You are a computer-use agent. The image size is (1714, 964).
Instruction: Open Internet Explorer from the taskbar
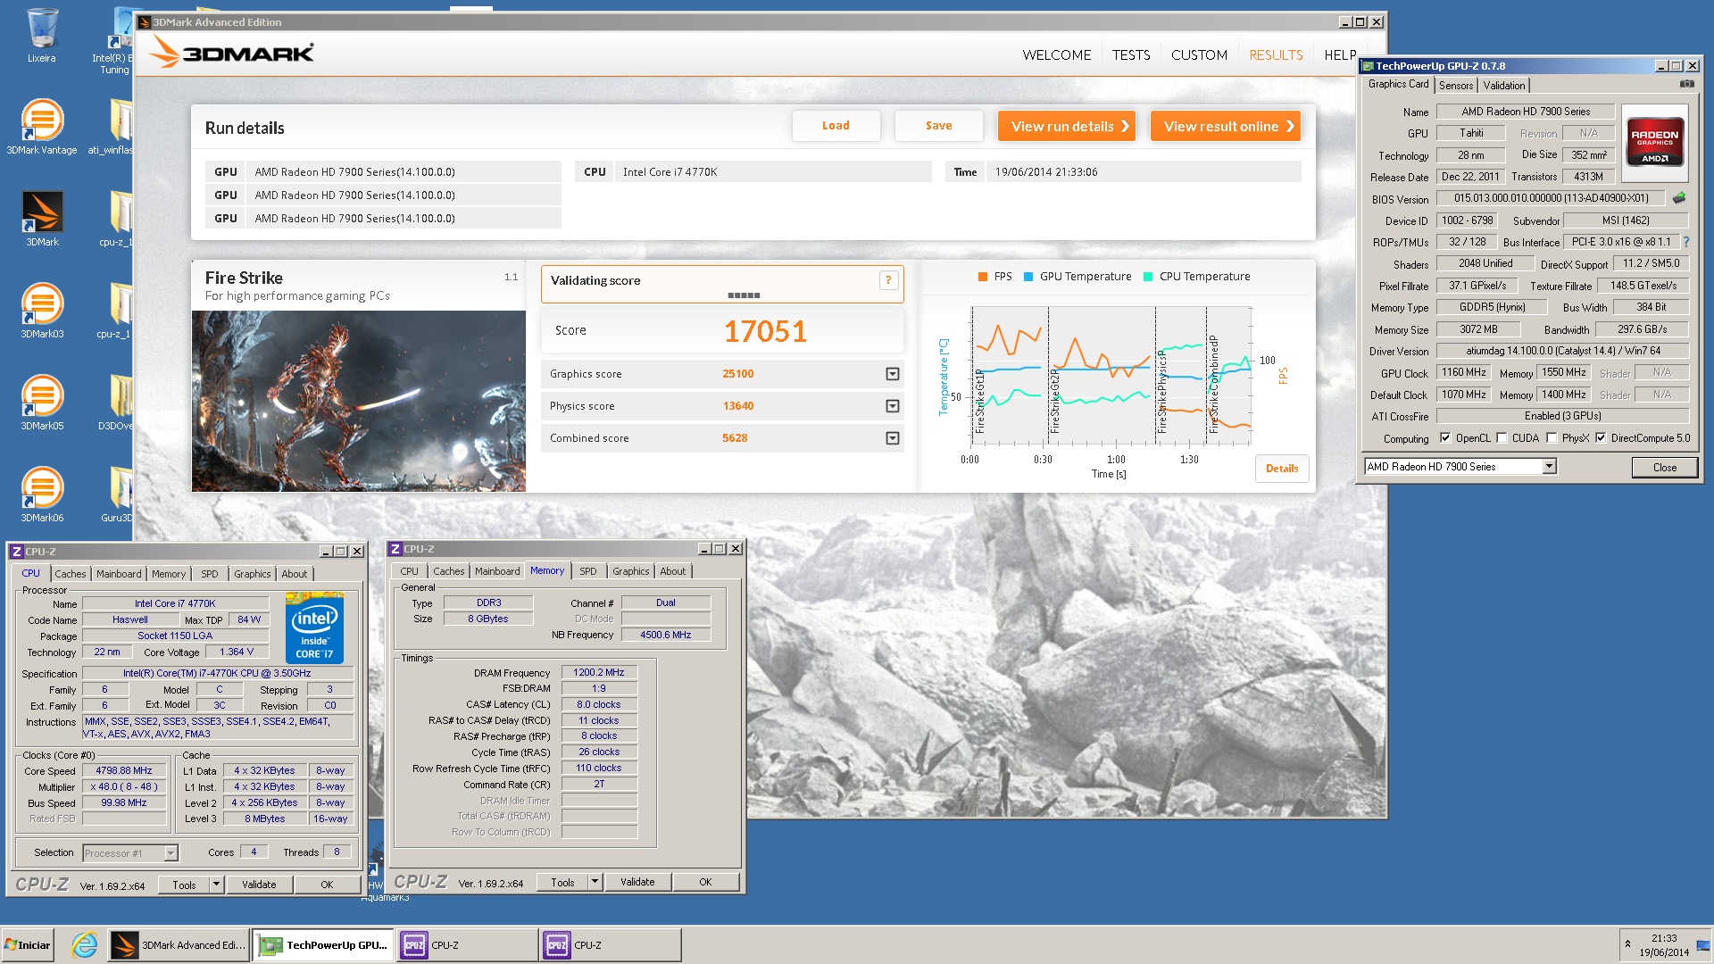(x=84, y=944)
